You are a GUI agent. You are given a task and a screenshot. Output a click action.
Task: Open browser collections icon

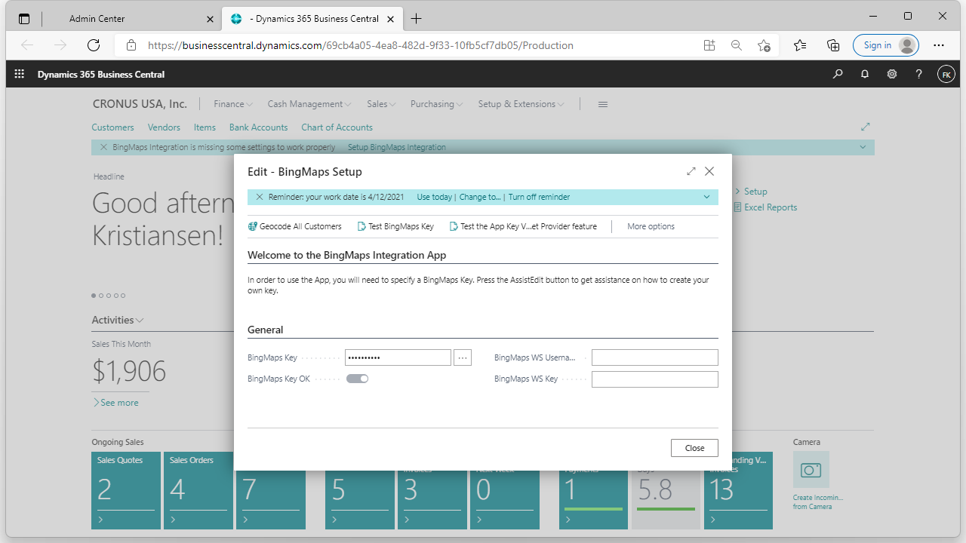(x=833, y=45)
